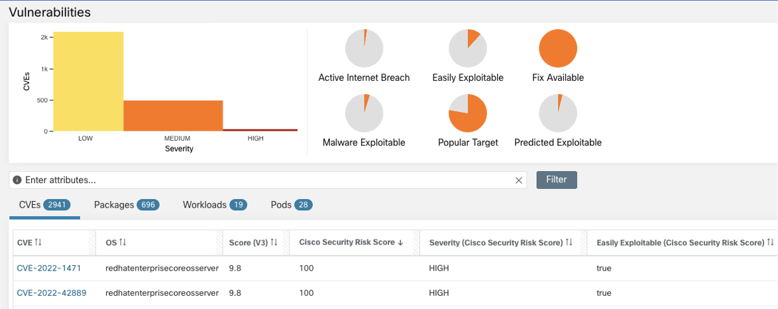The height and width of the screenshot is (309, 778).
Task: Select the Popular Target pie chart
Action: 468,113
